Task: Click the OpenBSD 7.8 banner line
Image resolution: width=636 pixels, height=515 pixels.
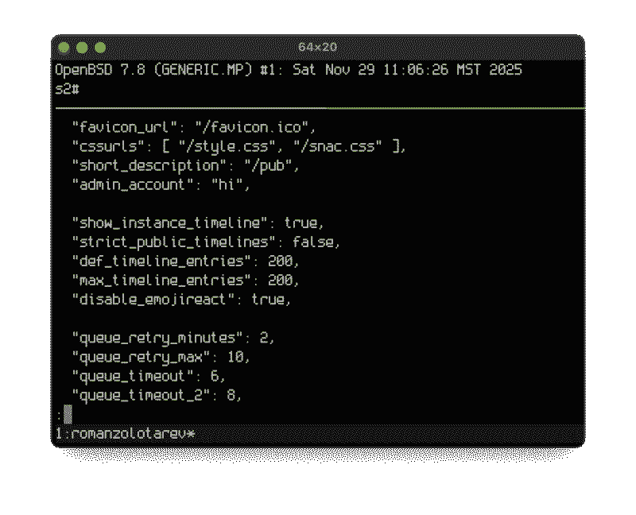Action: click(x=288, y=69)
